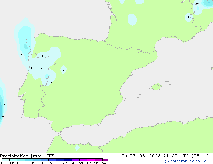This screenshot has height=164, width=213.
Task: Select the 30–35 mm purple legend swatch
Action: 76,160
